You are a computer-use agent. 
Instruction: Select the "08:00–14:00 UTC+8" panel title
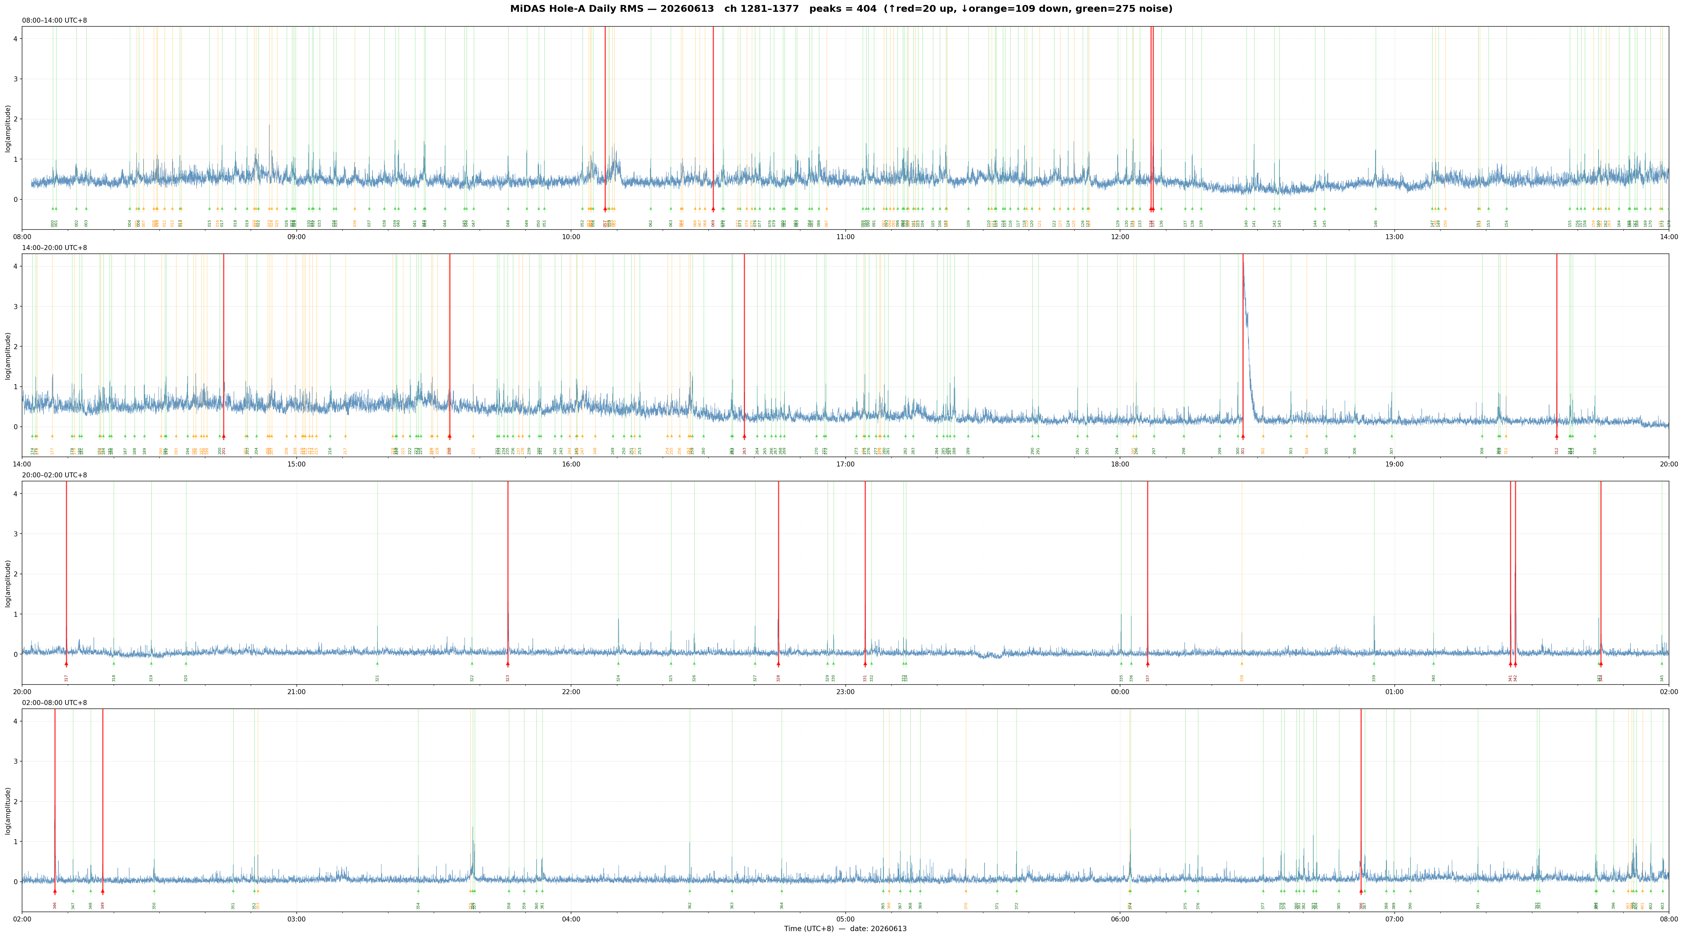(54, 20)
